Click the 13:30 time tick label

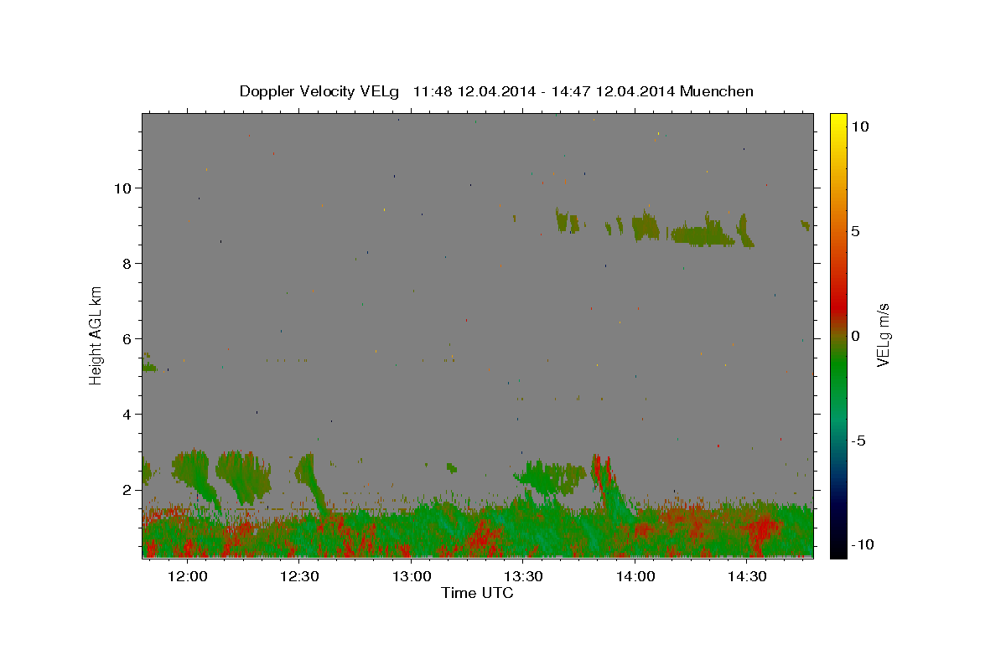523,576
